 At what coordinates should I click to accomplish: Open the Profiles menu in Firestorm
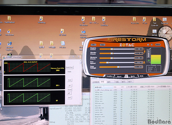(109, 76)
